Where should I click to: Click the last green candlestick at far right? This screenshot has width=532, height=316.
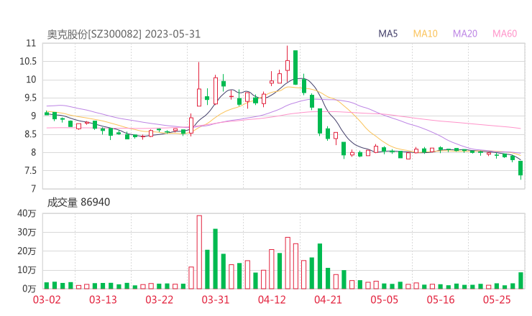520,169
